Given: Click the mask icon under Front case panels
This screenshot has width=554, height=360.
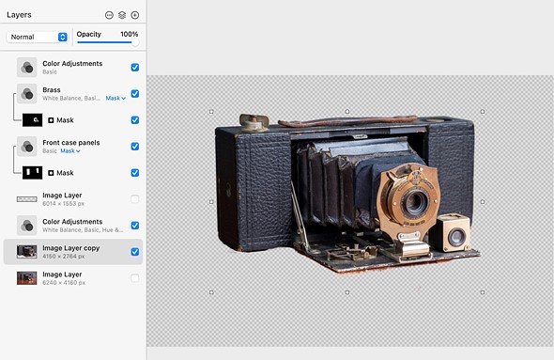Looking at the screenshot, I should [x=51, y=173].
